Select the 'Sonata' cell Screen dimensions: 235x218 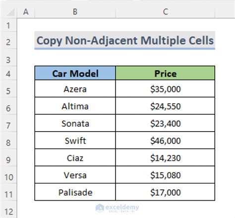[75, 123]
